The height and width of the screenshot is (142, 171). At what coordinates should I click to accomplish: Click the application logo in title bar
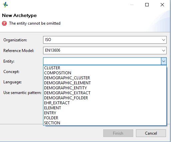click(x=5, y=5)
